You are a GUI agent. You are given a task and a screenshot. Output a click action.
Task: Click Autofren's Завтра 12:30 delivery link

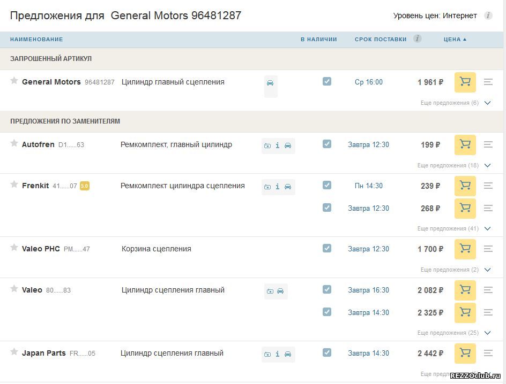(x=369, y=145)
